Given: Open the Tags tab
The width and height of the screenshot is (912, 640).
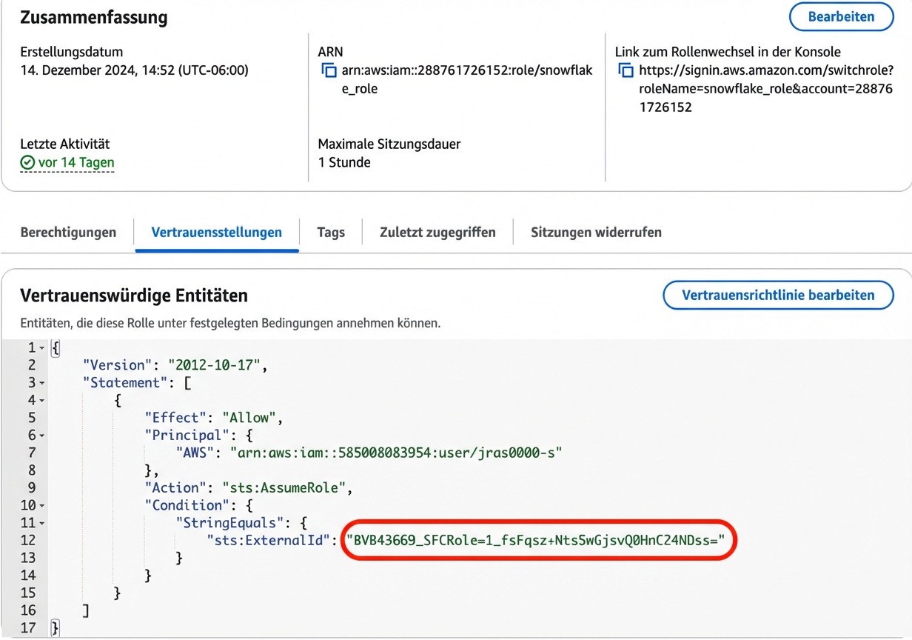Looking at the screenshot, I should [x=330, y=232].
